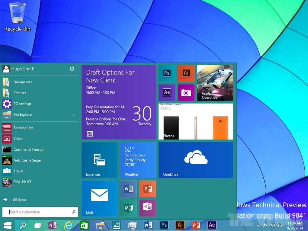Open the pink Camera tile
Viewport: 308px width, 231px height.
click(x=186, y=93)
